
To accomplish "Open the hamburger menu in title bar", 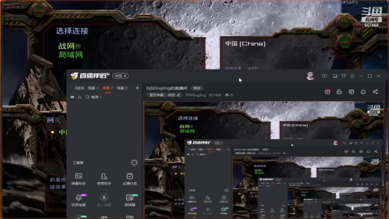I will tap(352, 76).
